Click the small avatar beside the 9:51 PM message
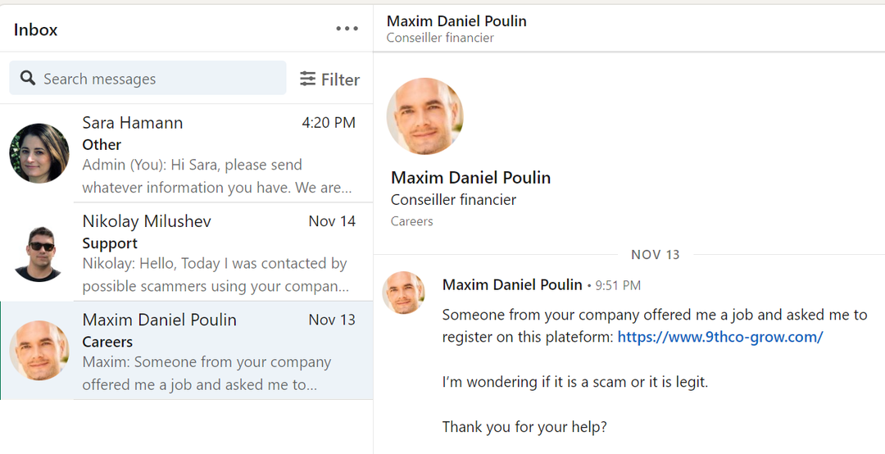The width and height of the screenshot is (885, 454). tap(403, 293)
